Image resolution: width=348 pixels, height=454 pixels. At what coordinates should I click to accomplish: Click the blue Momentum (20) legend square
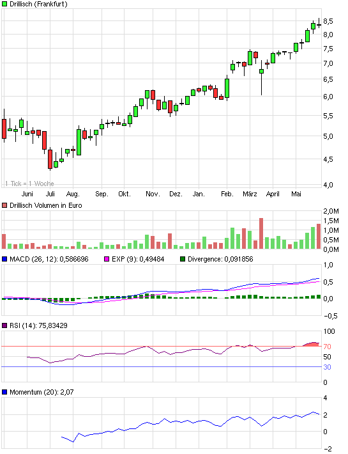click(x=4, y=392)
